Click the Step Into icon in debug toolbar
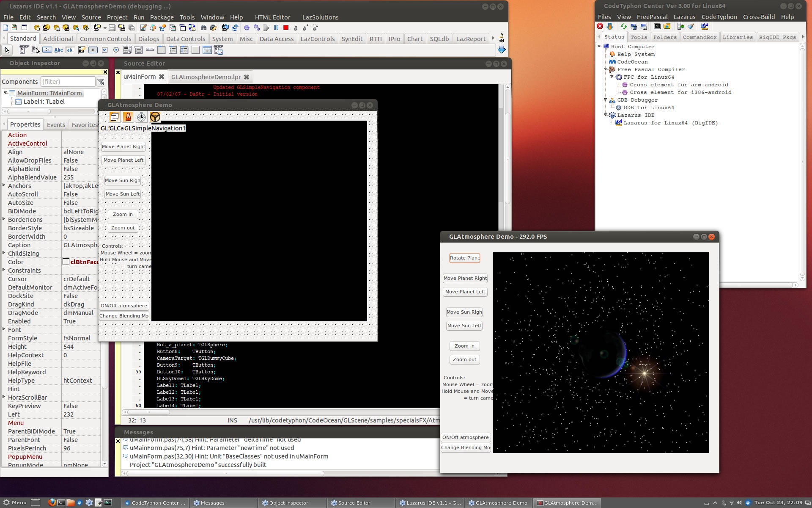Viewport: 812px width, 508px height. 296,28
